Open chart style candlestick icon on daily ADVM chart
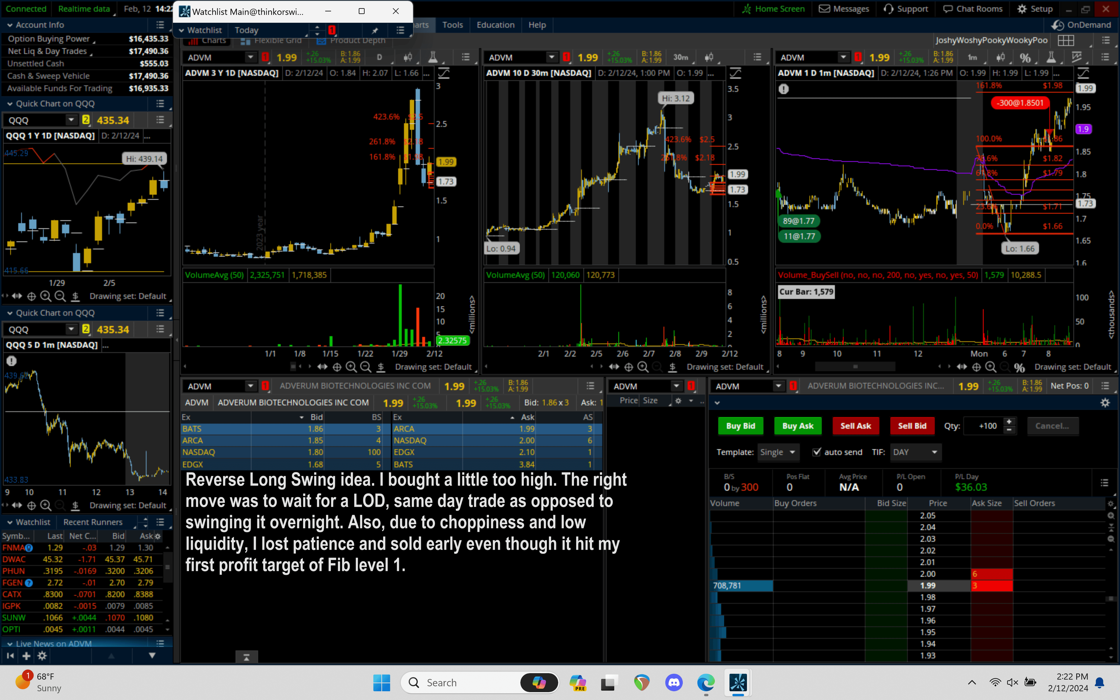 click(x=407, y=57)
